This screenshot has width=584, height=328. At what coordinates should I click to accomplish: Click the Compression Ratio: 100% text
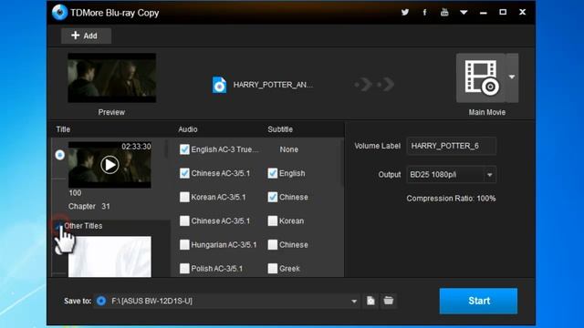tap(451, 199)
